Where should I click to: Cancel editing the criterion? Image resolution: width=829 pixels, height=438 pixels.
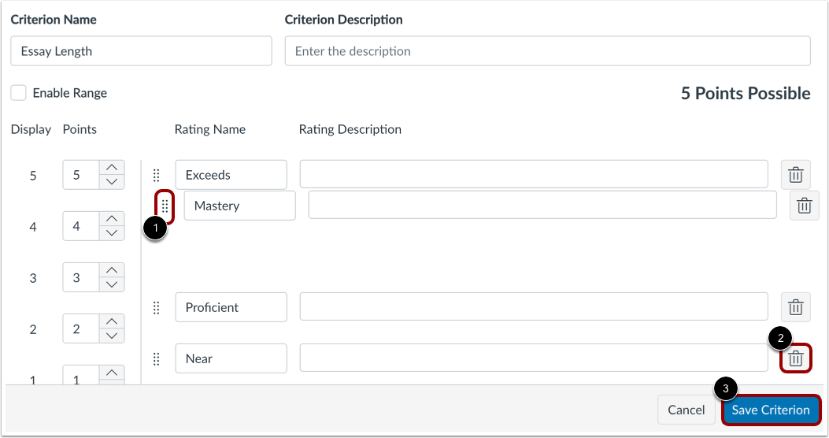tap(686, 410)
